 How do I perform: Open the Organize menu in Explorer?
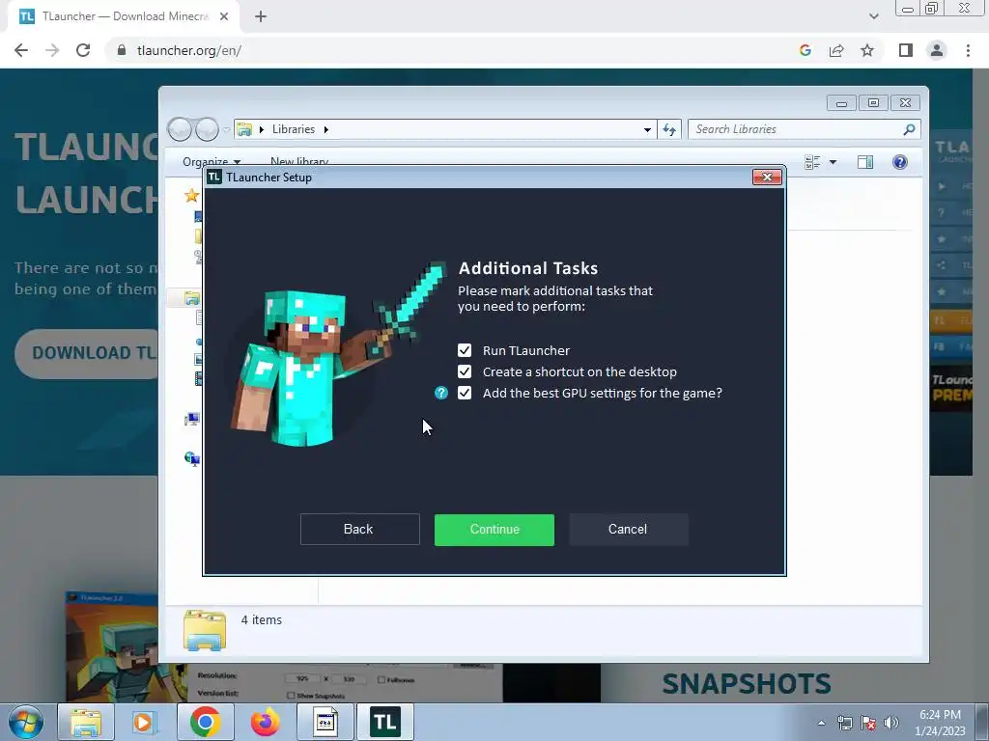click(211, 162)
